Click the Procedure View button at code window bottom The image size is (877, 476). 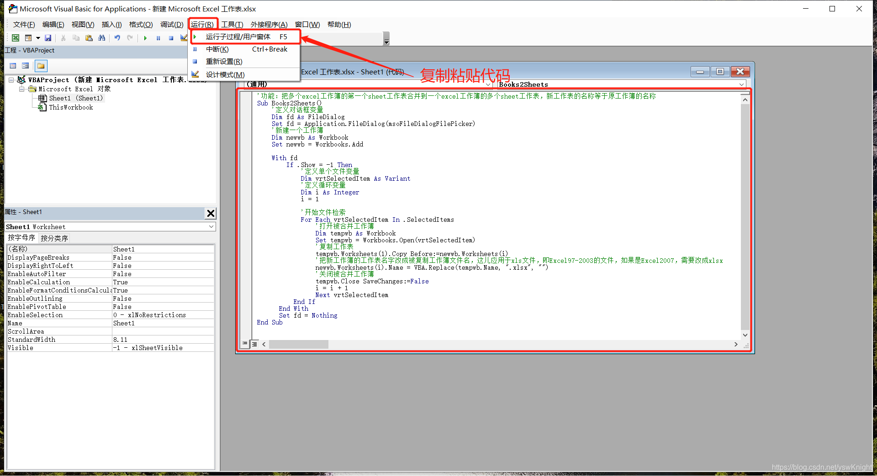tap(245, 344)
